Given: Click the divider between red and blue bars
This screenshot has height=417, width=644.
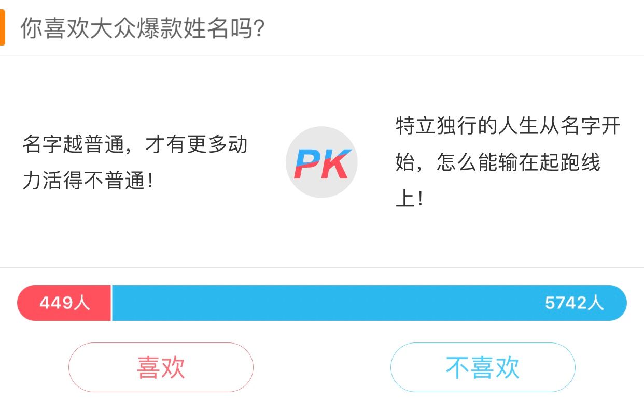Looking at the screenshot, I should pyautogui.click(x=111, y=303).
